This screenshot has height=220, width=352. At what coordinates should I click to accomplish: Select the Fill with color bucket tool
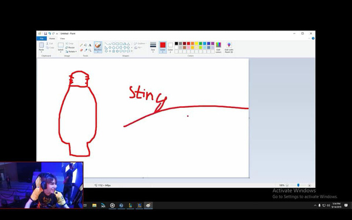tap(86, 45)
